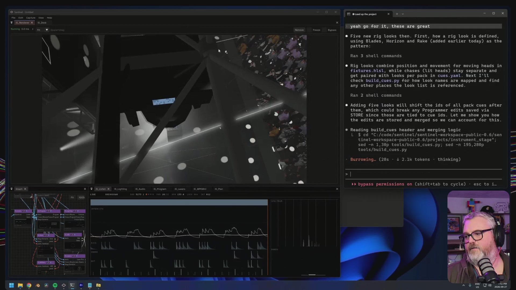Open File Explorer from the taskbar
Image resolution: width=516 pixels, height=290 pixels.
[20, 285]
